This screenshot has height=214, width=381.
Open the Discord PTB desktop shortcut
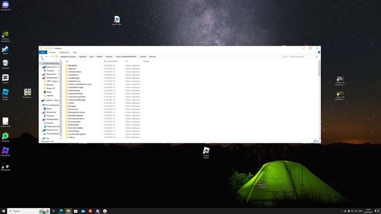point(5,5)
